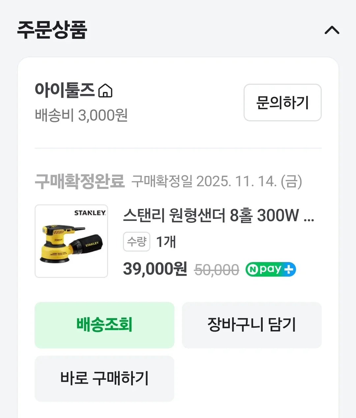Open the Stanley sander product thumbnail
The height and width of the screenshot is (418, 356).
click(x=71, y=241)
